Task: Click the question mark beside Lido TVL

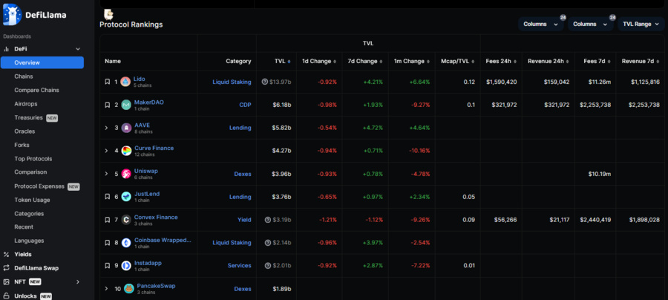Action: tap(264, 82)
